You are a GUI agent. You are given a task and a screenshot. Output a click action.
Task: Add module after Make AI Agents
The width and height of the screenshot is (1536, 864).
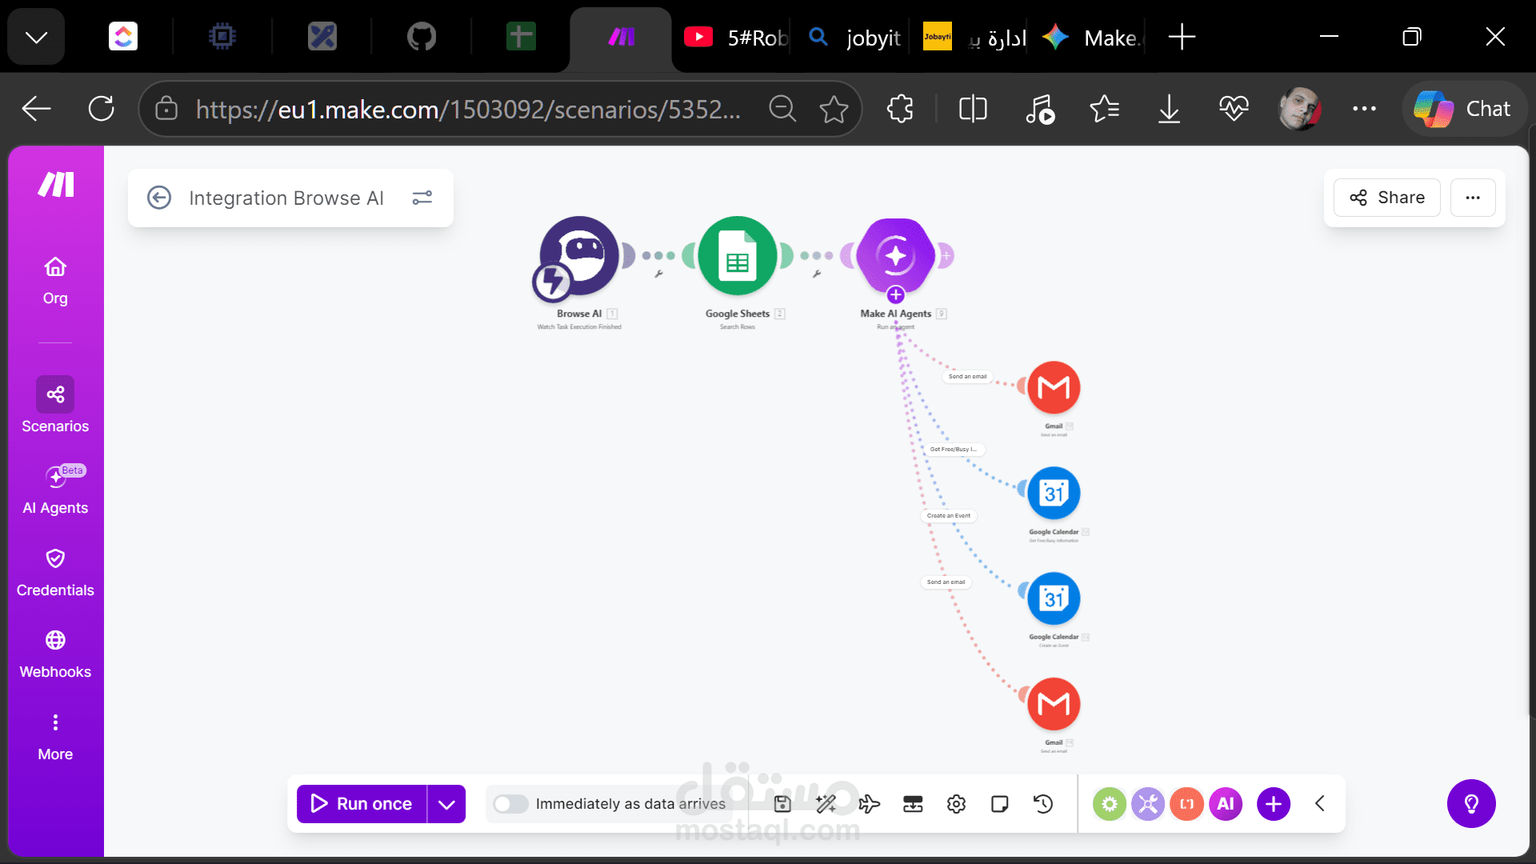pos(946,256)
